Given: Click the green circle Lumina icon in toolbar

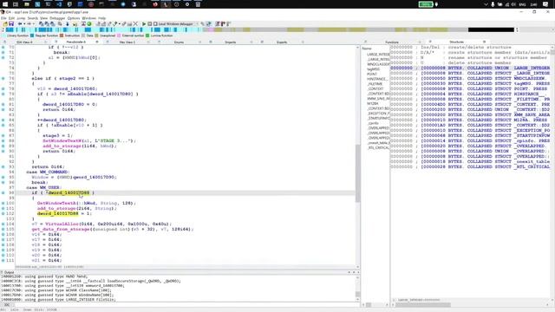Looking at the screenshot, I should tap(89, 23).
